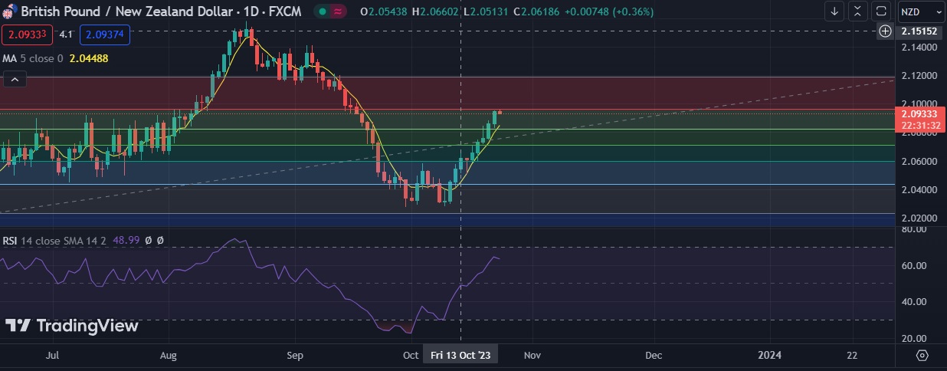
Task: Open the NZD currency dropdown
Action: point(920,11)
